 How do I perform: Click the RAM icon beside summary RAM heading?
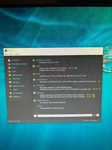(x=34, y=74)
